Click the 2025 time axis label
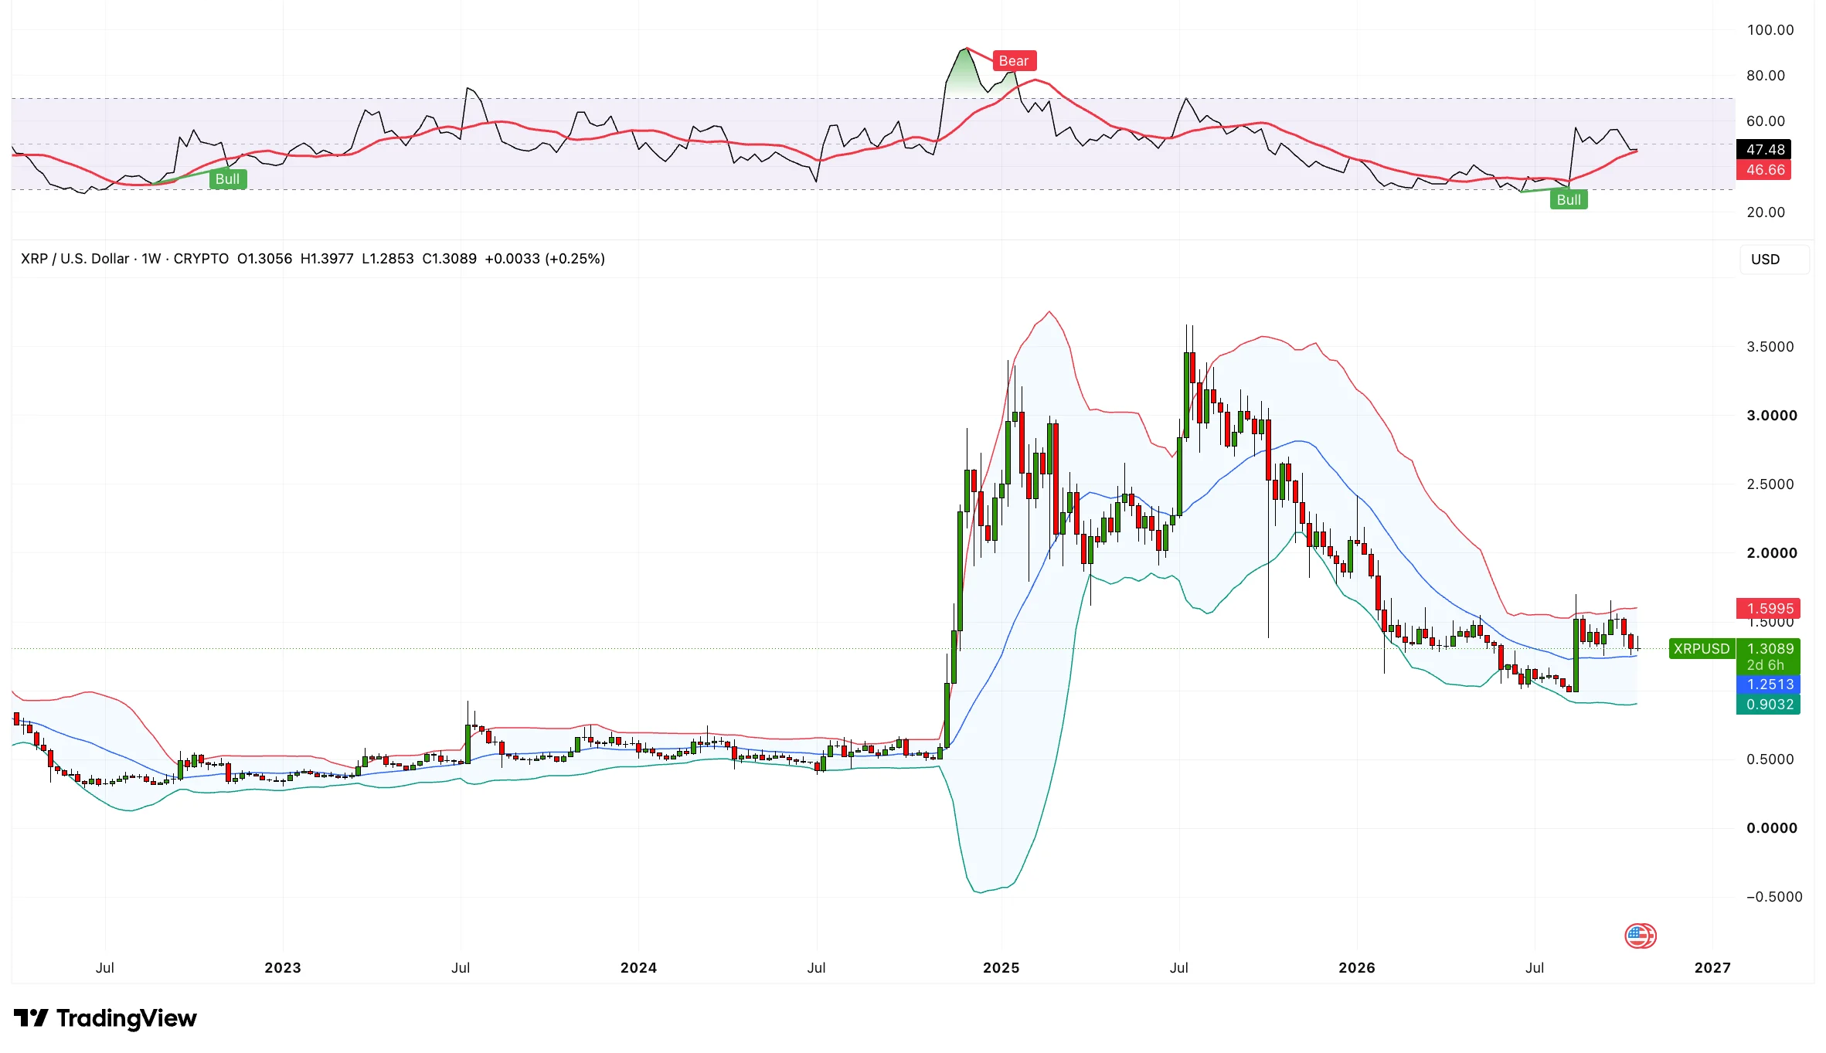 pyautogui.click(x=1001, y=968)
